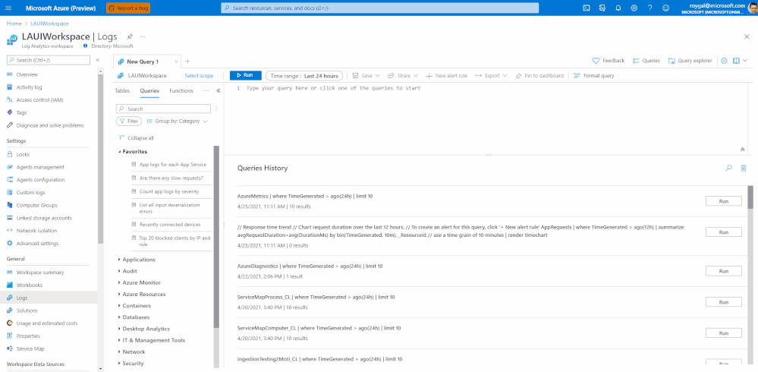This screenshot has width=758, height=372.
Task: Add a new query tab
Action: pyautogui.click(x=188, y=61)
